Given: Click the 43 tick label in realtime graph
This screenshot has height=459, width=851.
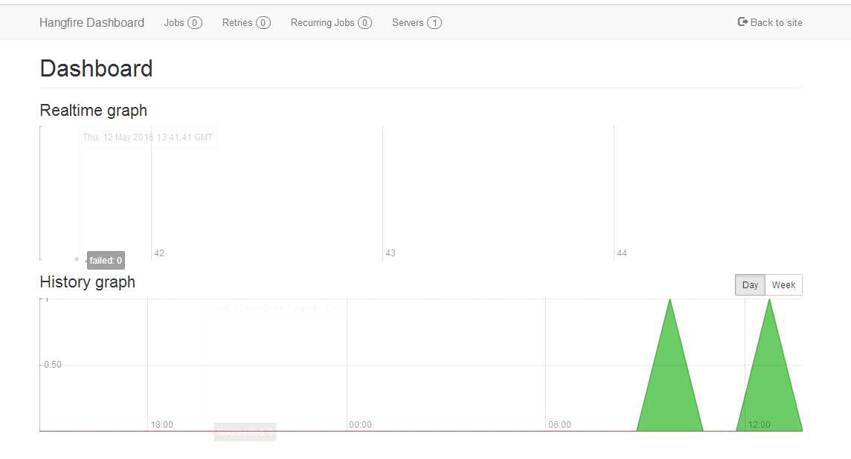Looking at the screenshot, I should click(x=391, y=253).
